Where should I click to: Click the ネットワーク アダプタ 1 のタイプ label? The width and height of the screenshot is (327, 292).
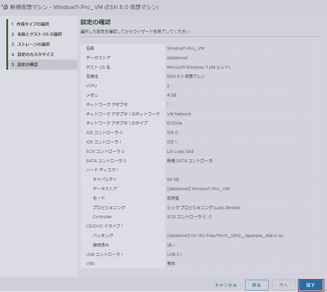[x=117, y=123]
